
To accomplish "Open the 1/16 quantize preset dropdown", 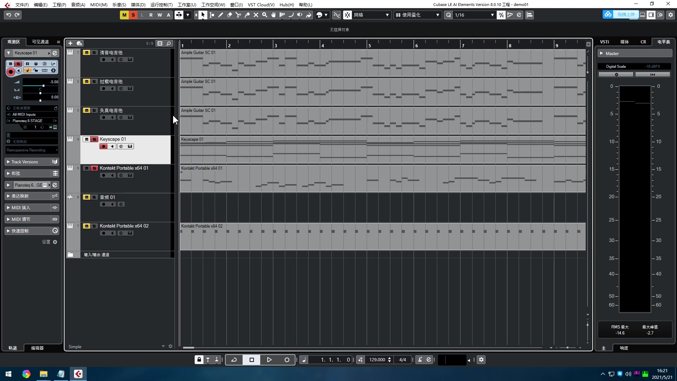I will [x=474, y=15].
